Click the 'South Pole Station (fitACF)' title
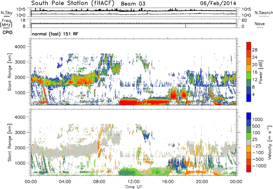The image size is (273, 189). click(73, 3)
